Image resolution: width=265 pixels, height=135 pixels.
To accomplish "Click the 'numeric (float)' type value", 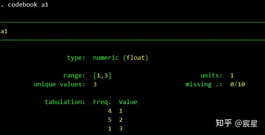I will point(121,58).
